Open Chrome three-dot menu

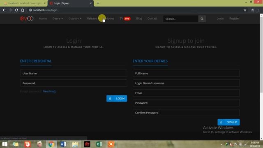pyautogui.click(x=259, y=10)
